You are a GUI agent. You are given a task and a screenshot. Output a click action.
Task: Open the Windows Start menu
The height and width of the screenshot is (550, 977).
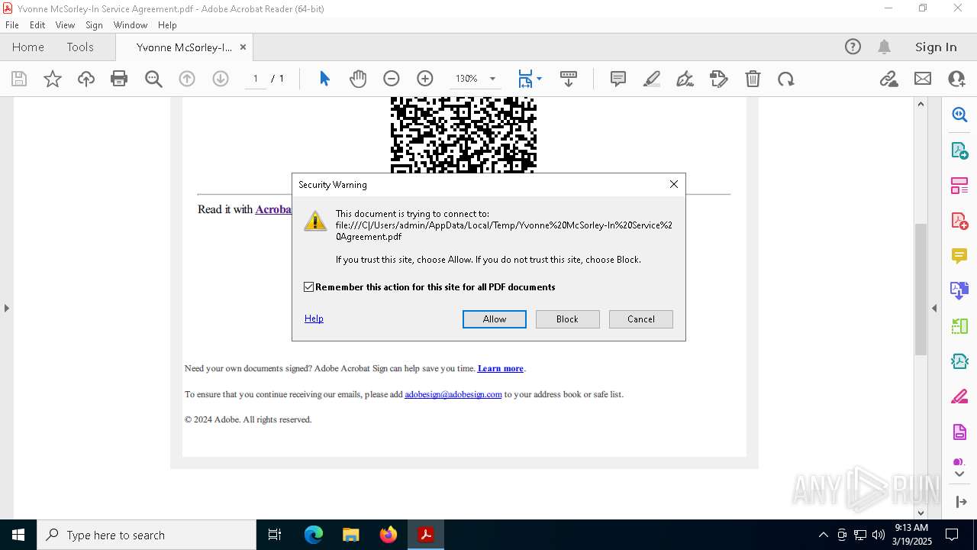point(18,535)
